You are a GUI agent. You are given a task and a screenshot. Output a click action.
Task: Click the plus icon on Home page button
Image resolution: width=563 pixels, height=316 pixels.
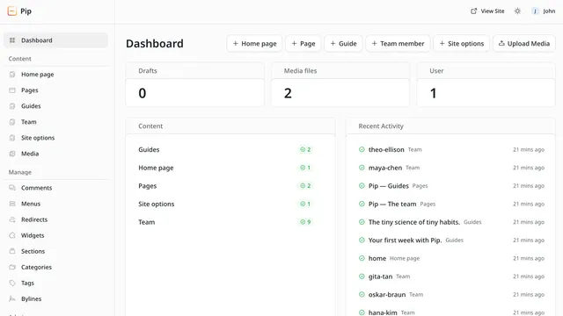pos(236,43)
